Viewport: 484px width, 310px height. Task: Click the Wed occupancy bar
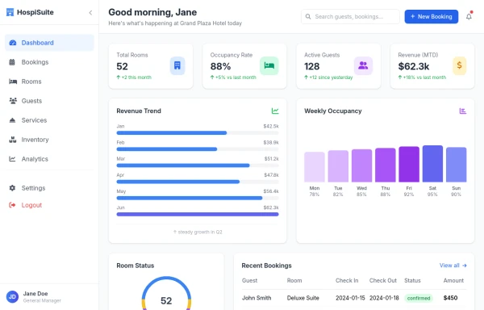click(361, 165)
